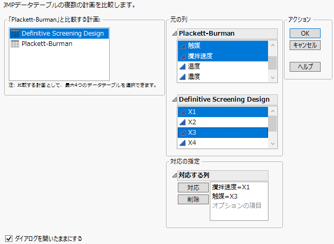Open help with the ヘルプ button
This screenshot has width=334, height=244.
pyautogui.click(x=305, y=67)
